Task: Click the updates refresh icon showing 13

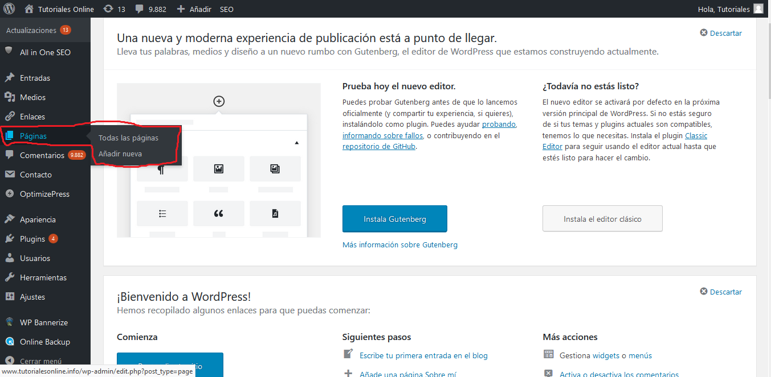Action: [x=108, y=9]
